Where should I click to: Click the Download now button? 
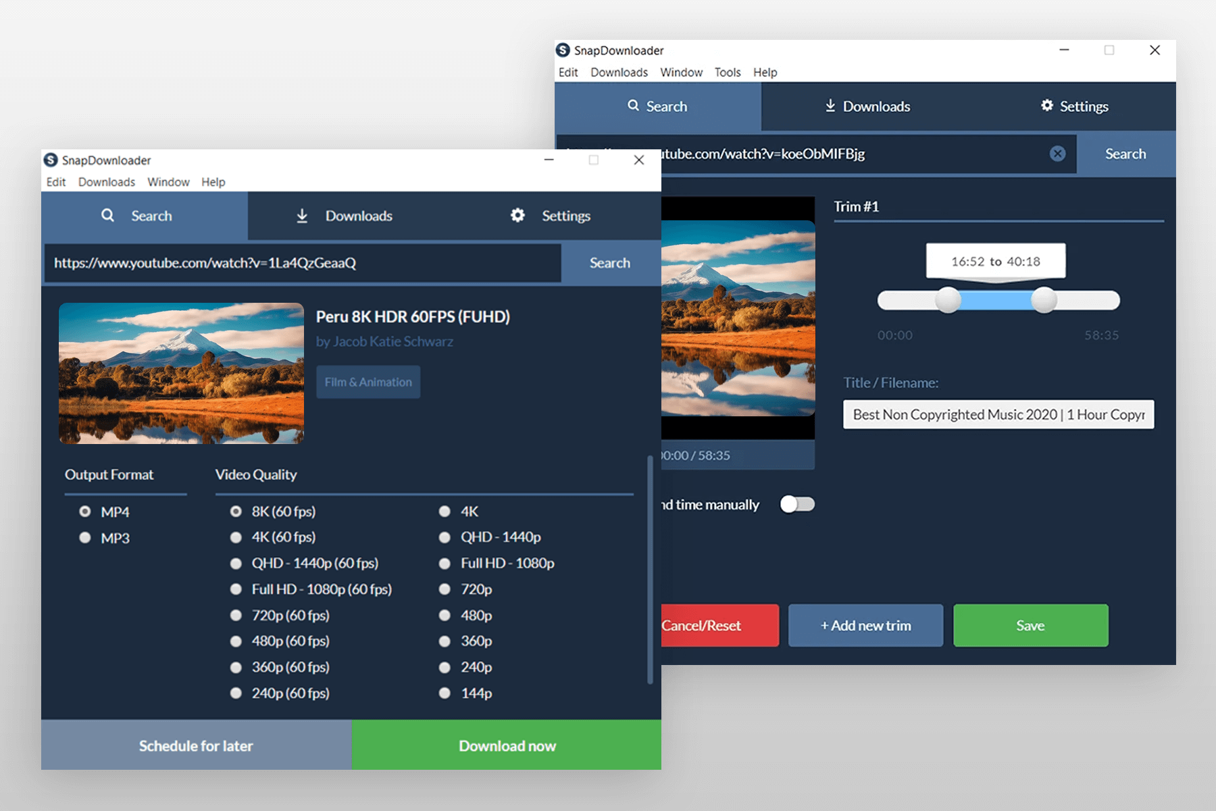507,745
